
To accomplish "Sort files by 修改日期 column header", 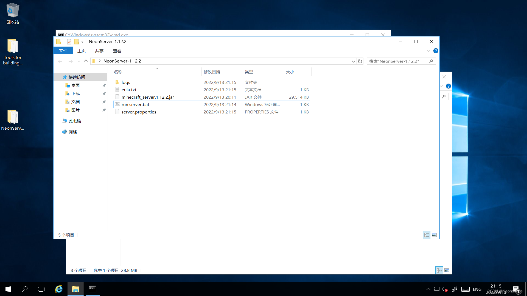I will [212, 72].
